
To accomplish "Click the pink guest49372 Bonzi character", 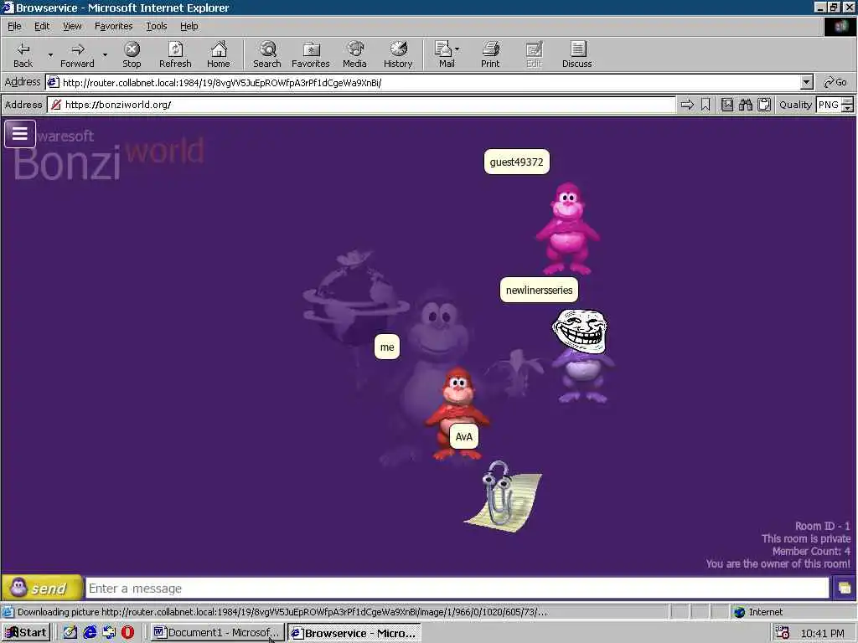I will tap(567, 229).
